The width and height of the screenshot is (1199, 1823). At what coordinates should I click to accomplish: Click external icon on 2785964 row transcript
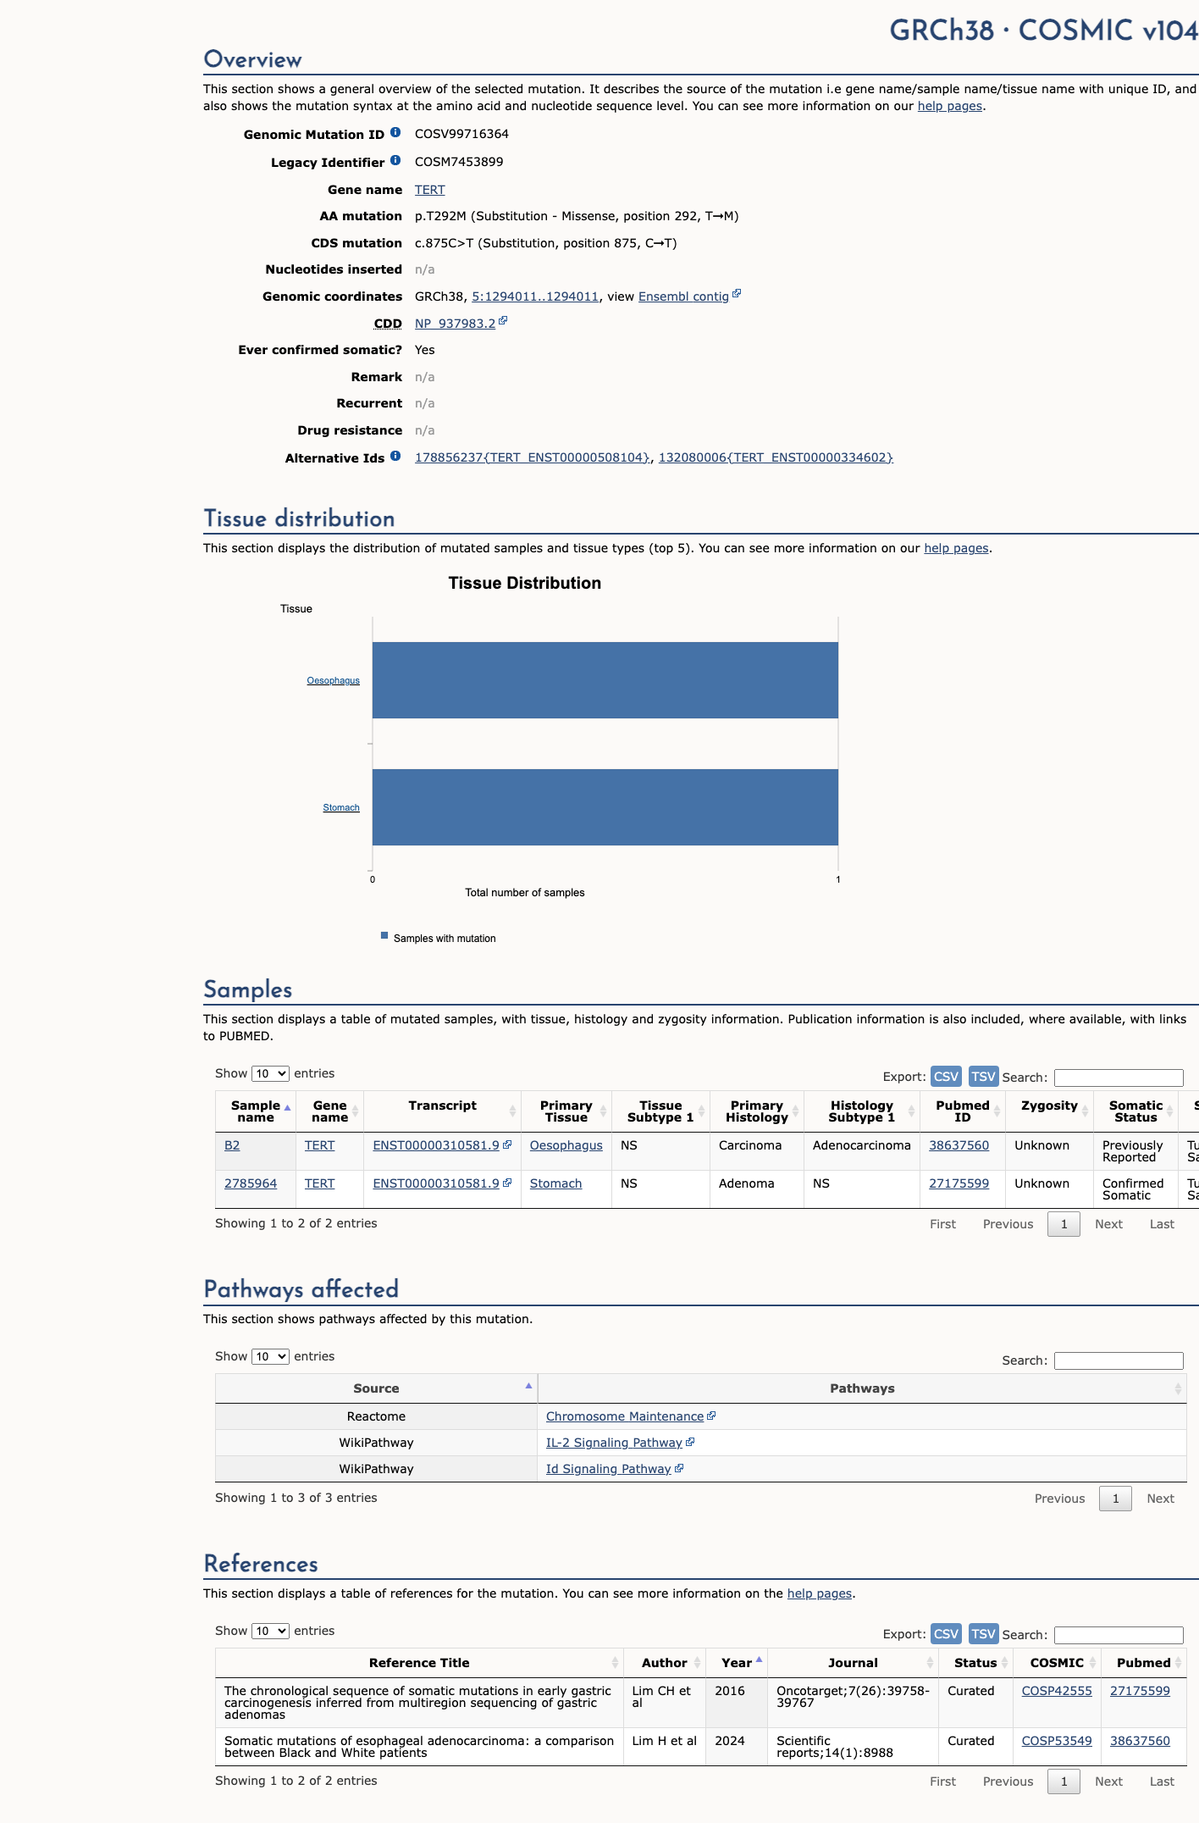pos(507,1183)
